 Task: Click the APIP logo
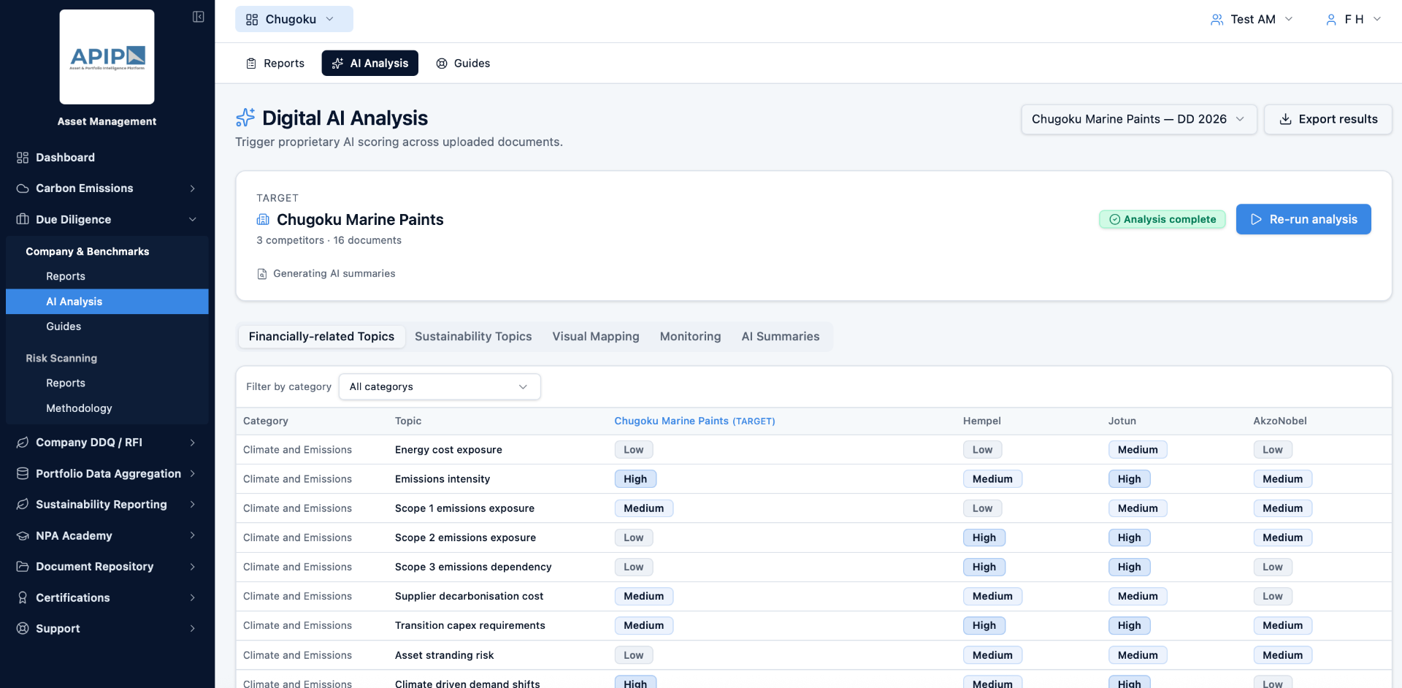(107, 57)
